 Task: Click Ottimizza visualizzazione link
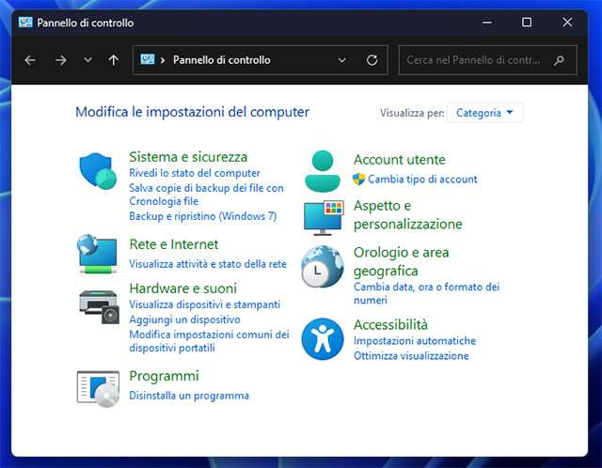(x=411, y=356)
